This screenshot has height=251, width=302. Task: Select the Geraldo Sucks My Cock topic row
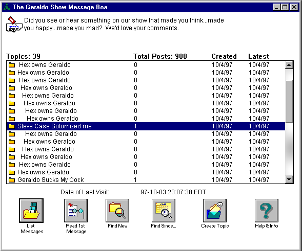click(146, 180)
